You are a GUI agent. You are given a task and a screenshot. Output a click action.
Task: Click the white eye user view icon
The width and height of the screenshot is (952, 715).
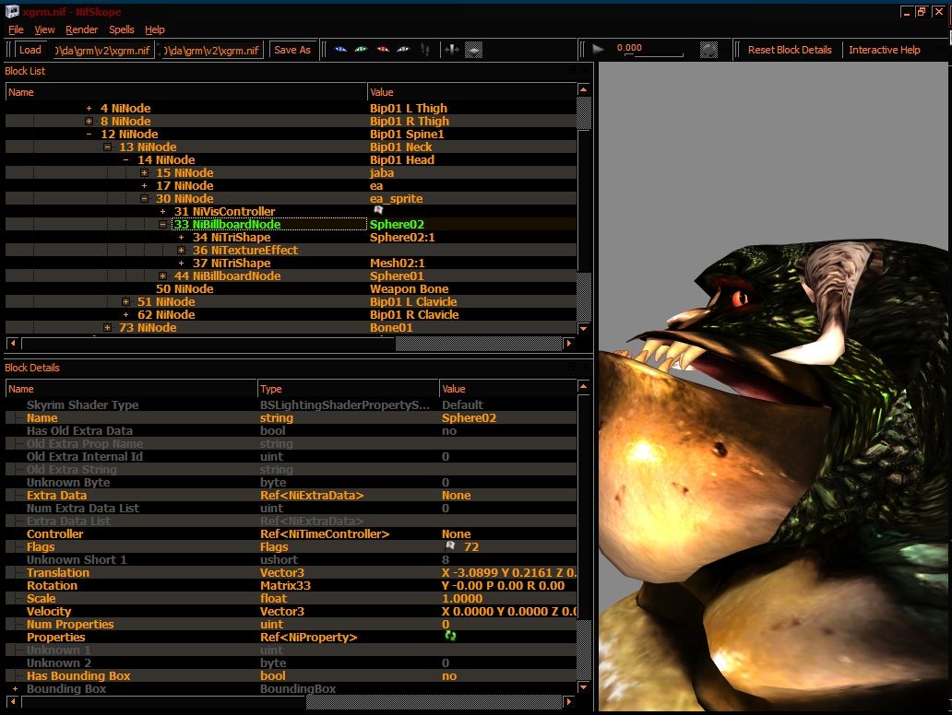click(403, 50)
